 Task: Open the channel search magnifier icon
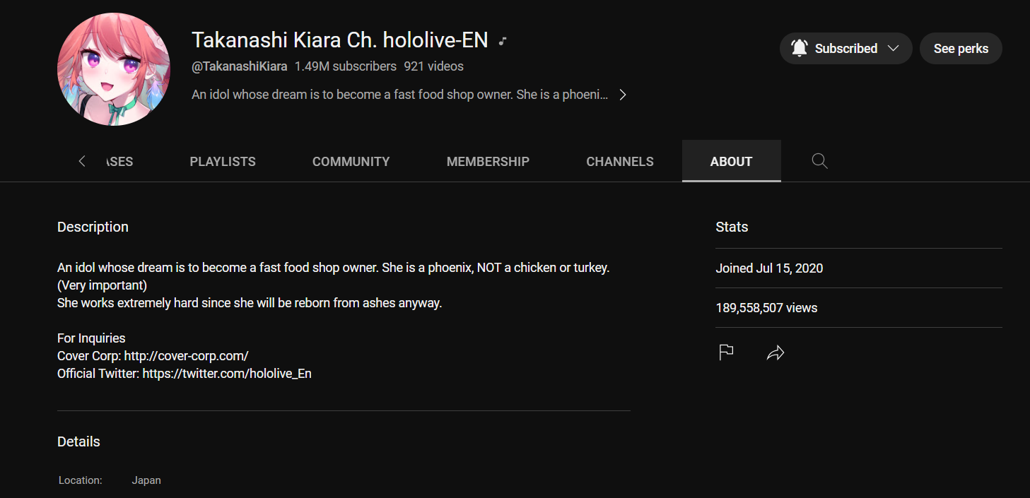point(819,161)
